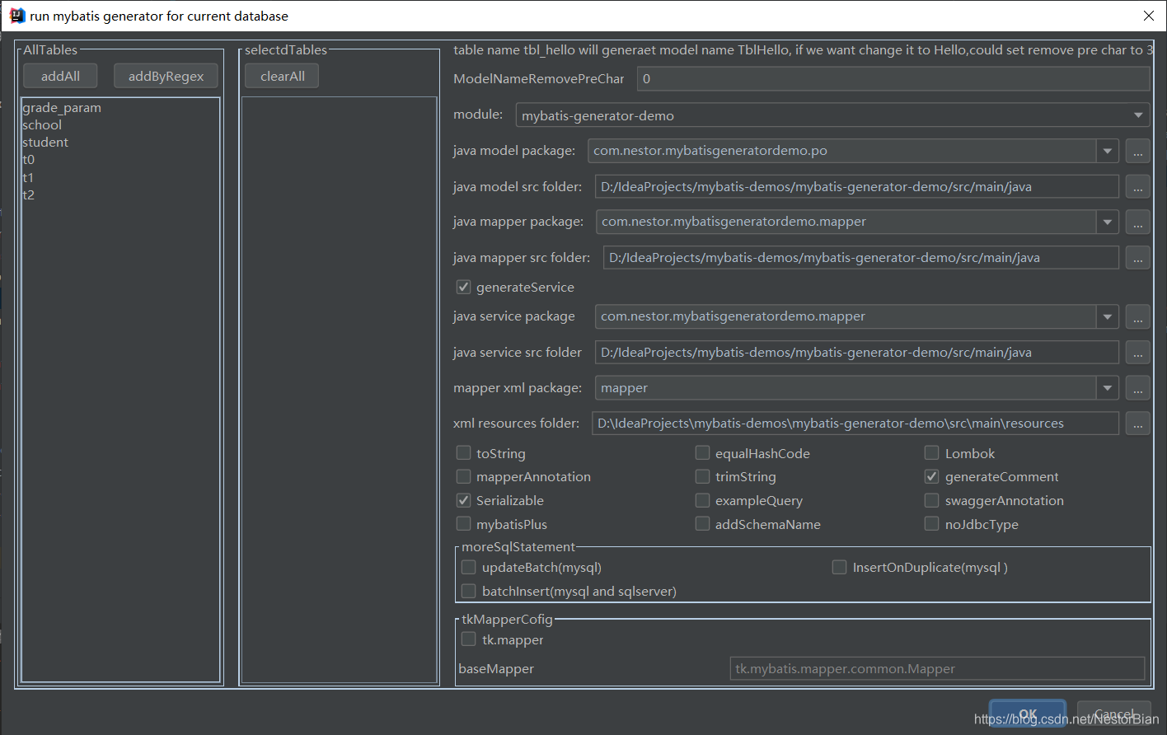Enable the Lombok checkbox

click(931, 453)
